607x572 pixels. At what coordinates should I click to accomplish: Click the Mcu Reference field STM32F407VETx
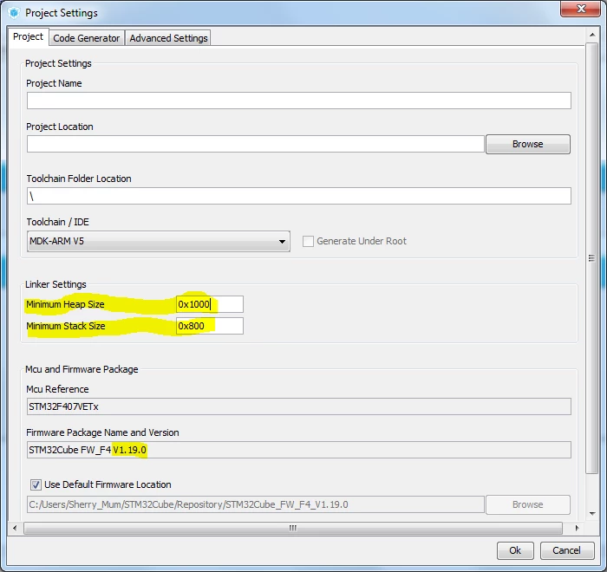pyautogui.click(x=298, y=406)
